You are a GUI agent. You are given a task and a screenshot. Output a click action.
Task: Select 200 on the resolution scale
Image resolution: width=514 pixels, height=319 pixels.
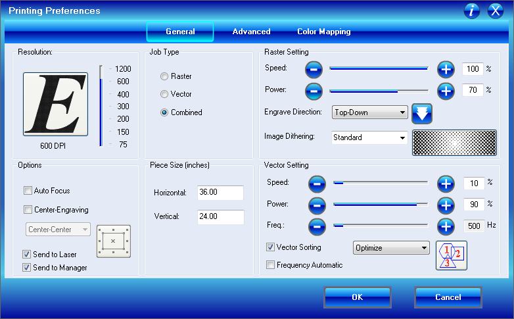click(x=123, y=119)
